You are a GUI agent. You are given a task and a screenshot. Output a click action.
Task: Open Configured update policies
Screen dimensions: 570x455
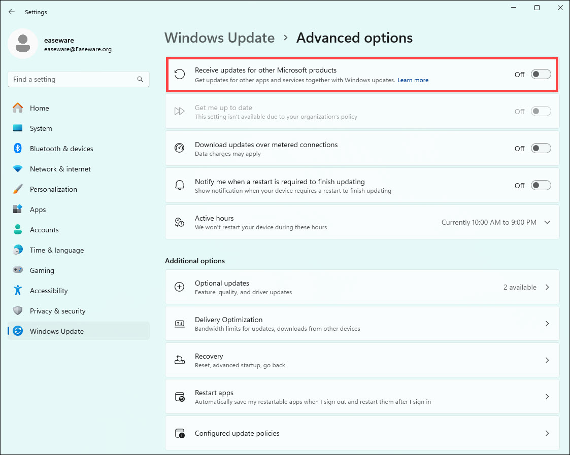(362, 433)
